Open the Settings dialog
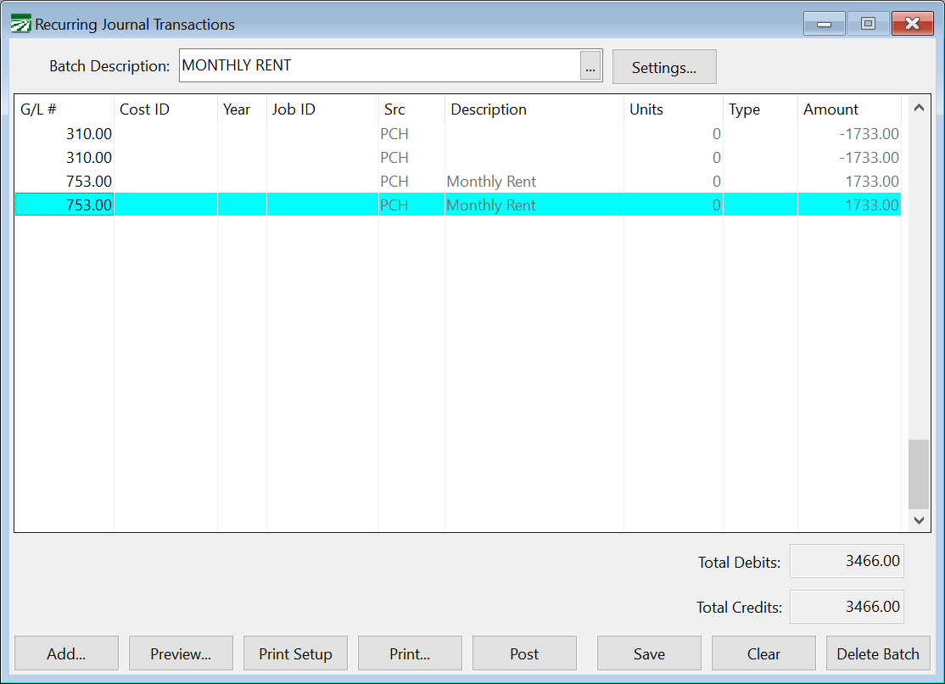Screen dimensions: 945x684 (663, 67)
